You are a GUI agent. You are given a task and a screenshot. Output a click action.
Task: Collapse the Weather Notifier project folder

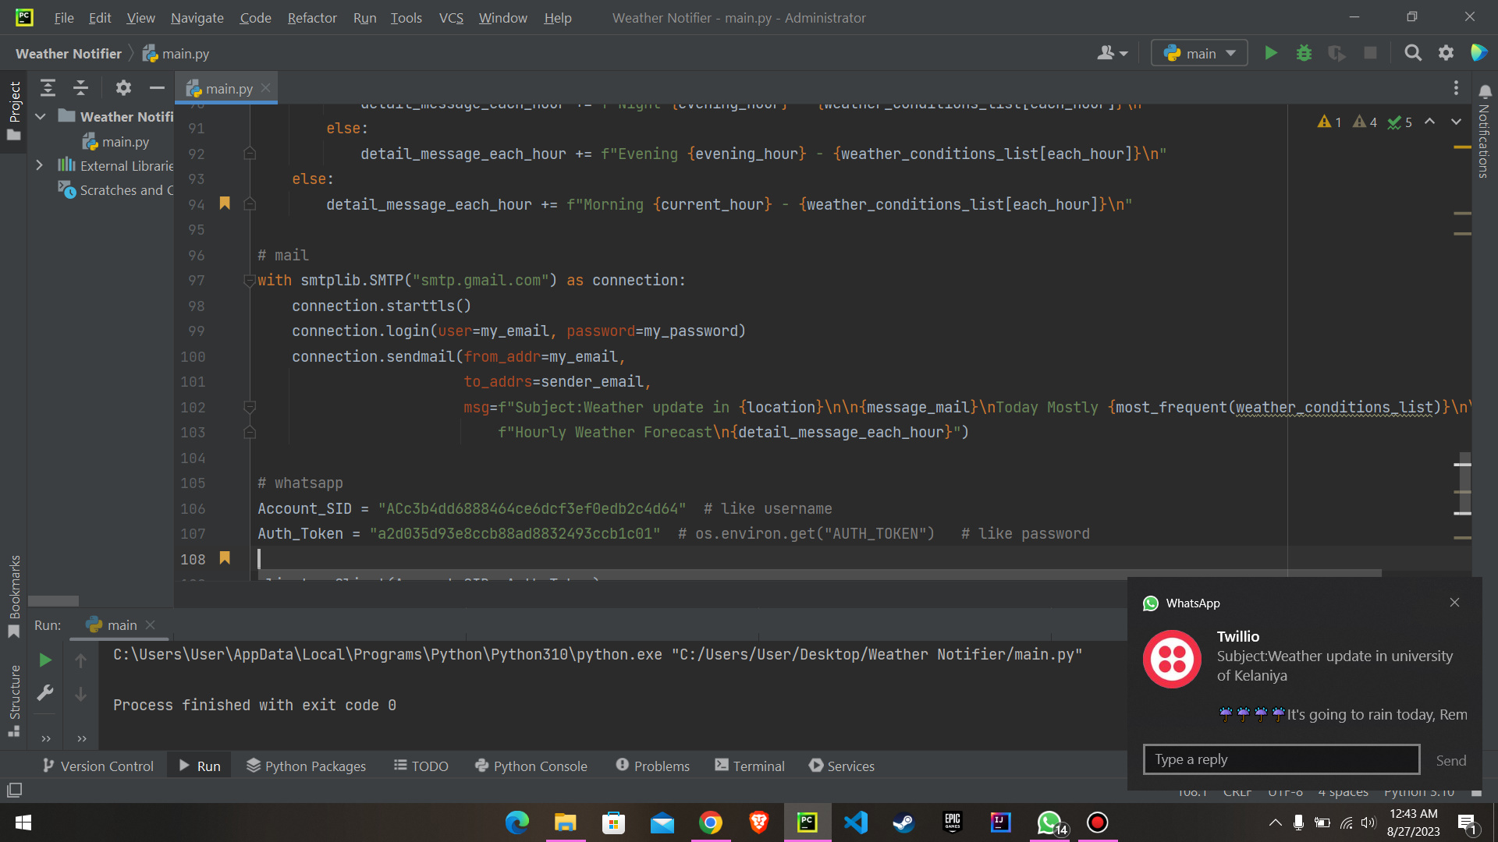40,115
